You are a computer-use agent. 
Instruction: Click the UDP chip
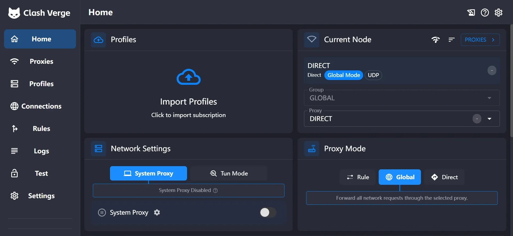(373, 75)
